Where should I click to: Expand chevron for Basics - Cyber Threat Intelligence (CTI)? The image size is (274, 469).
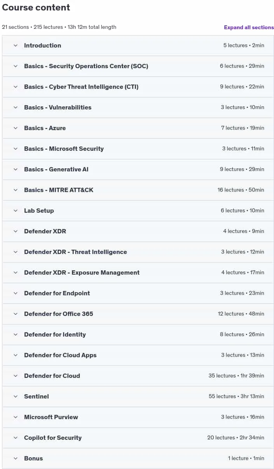click(16, 87)
